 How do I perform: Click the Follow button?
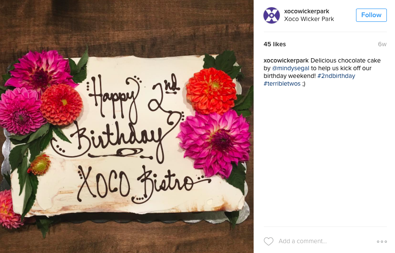click(x=371, y=15)
